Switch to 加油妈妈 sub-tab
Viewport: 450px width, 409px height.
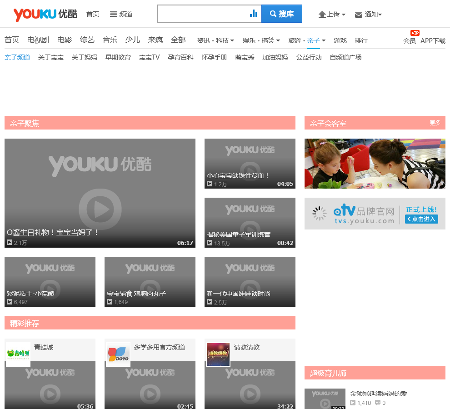(275, 57)
